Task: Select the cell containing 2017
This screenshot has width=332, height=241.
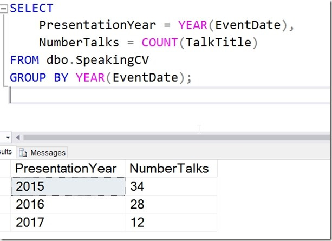Action: point(68,222)
